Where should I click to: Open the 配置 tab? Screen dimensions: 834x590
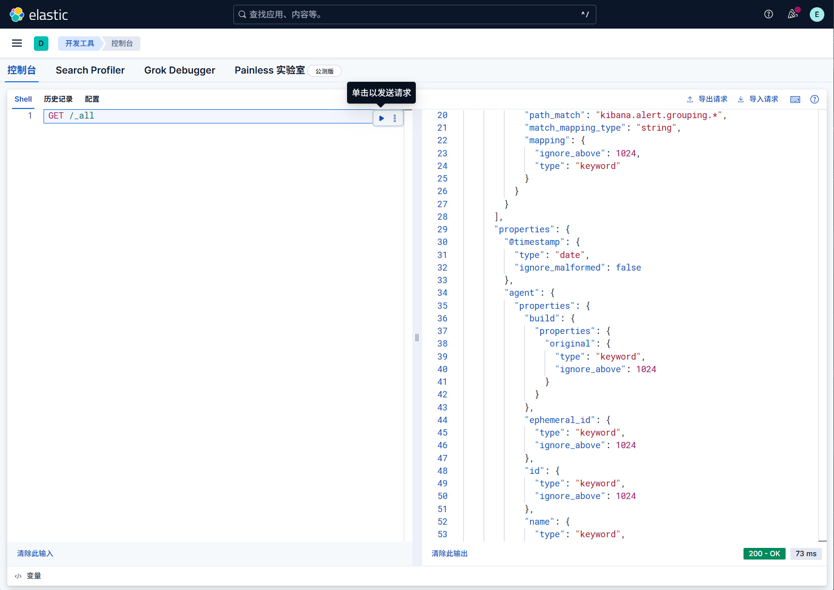point(92,99)
